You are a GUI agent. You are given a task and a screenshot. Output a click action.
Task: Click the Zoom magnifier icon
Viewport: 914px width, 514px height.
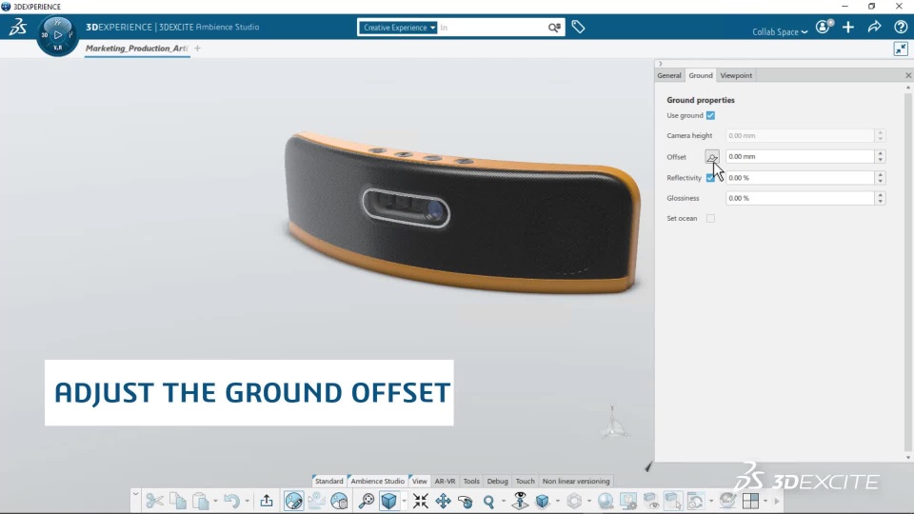pos(488,501)
